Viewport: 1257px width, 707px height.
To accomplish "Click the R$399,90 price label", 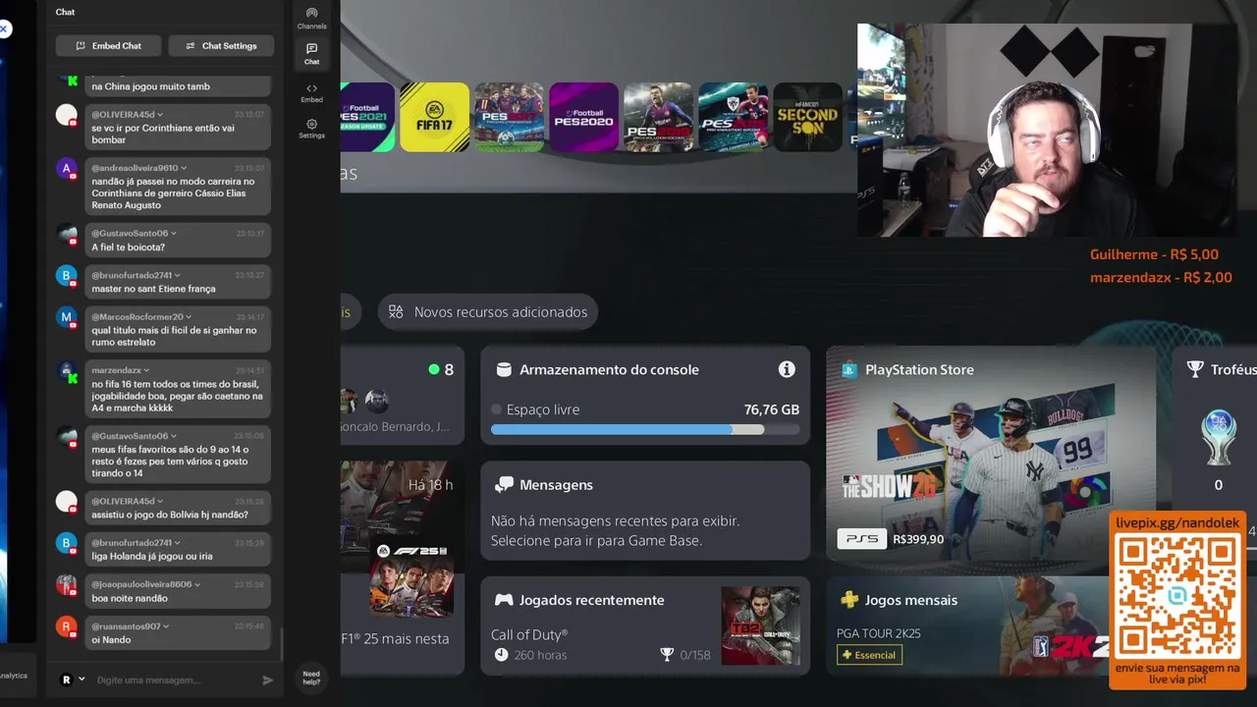I will [x=919, y=539].
